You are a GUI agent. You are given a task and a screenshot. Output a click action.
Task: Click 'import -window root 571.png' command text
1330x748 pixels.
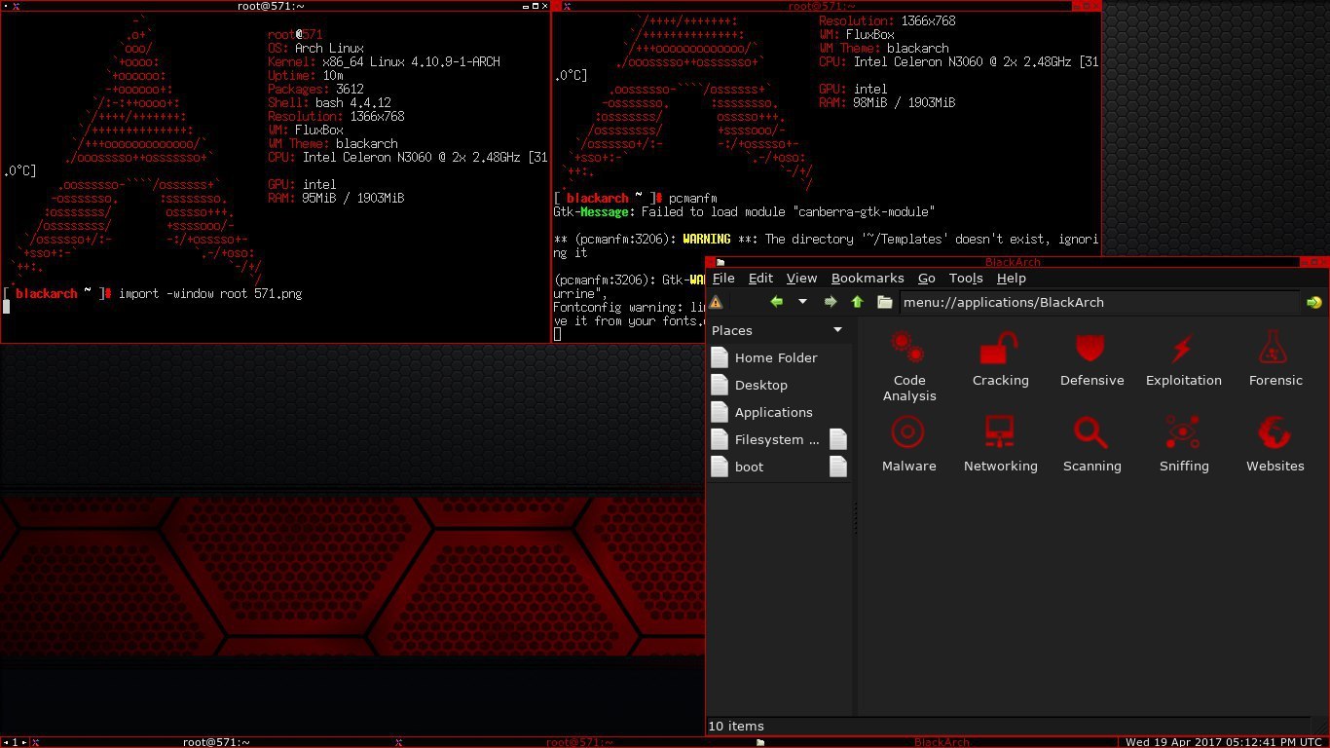click(x=210, y=293)
